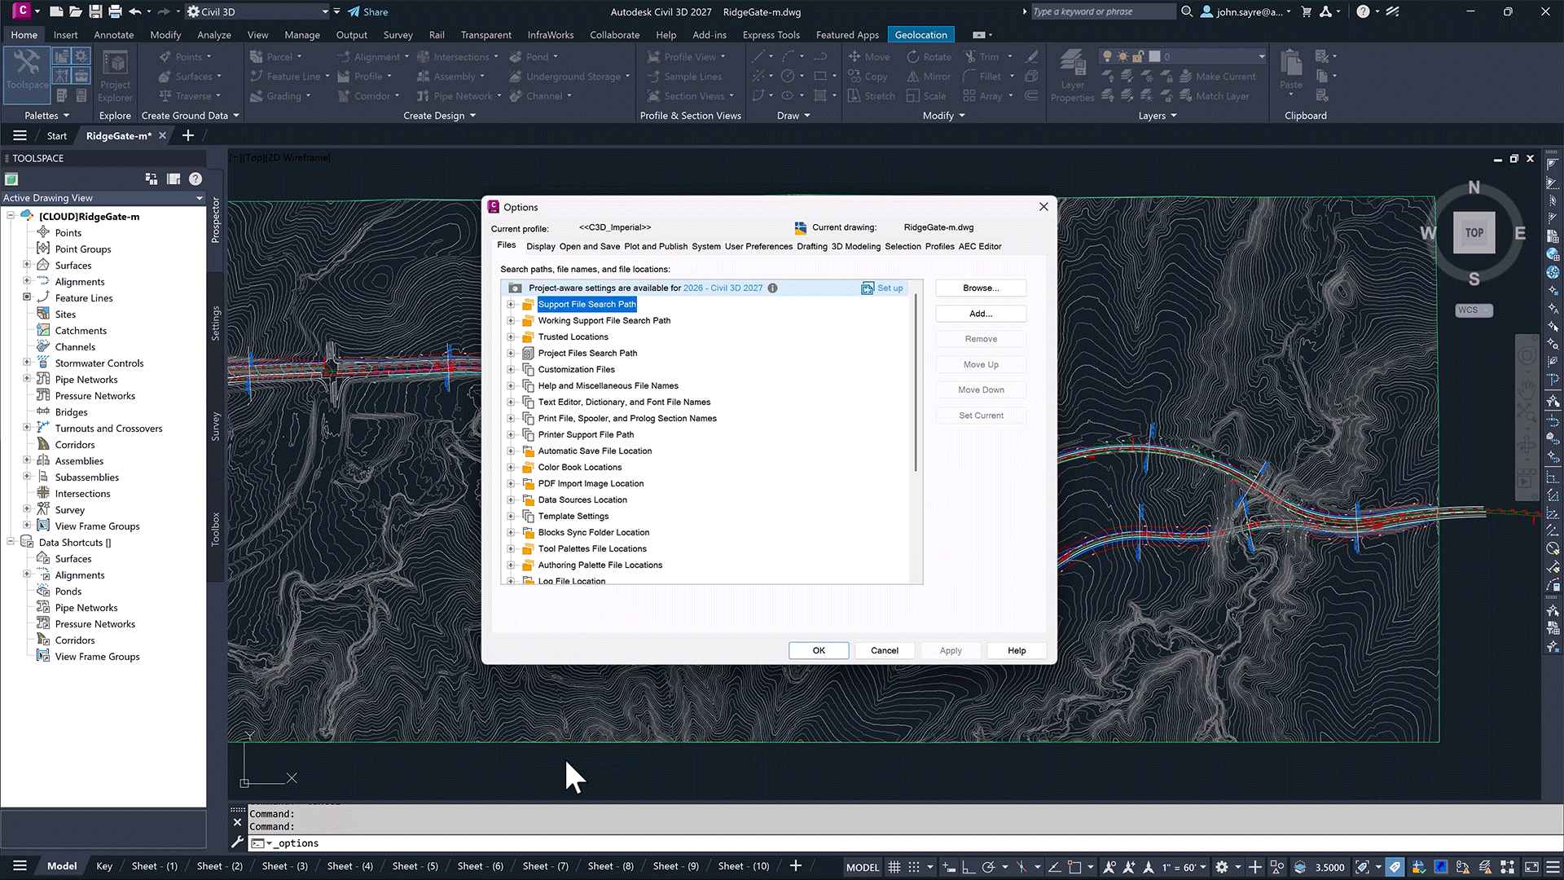Screen dimensions: 1564x880
Task: Toggle grid display in status bar
Action: (x=894, y=867)
